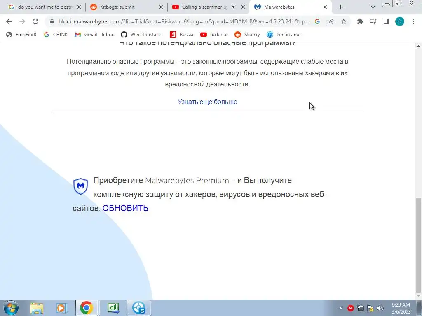Click the address bar URL field
Image resolution: width=422 pixels, height=316 pixels.
[184, 21]
